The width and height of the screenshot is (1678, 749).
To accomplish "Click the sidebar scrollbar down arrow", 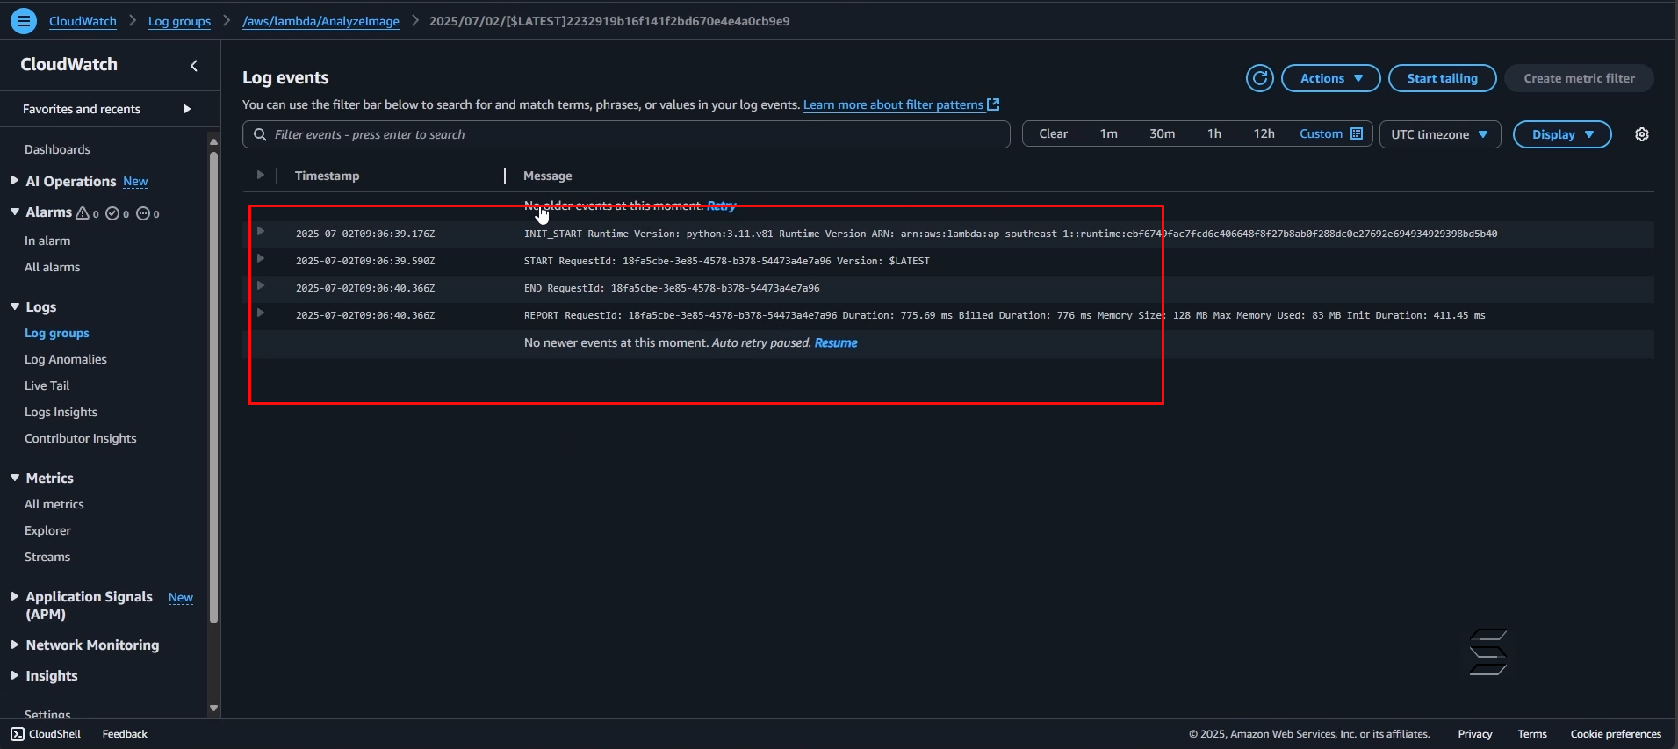I will pos(213,708).
